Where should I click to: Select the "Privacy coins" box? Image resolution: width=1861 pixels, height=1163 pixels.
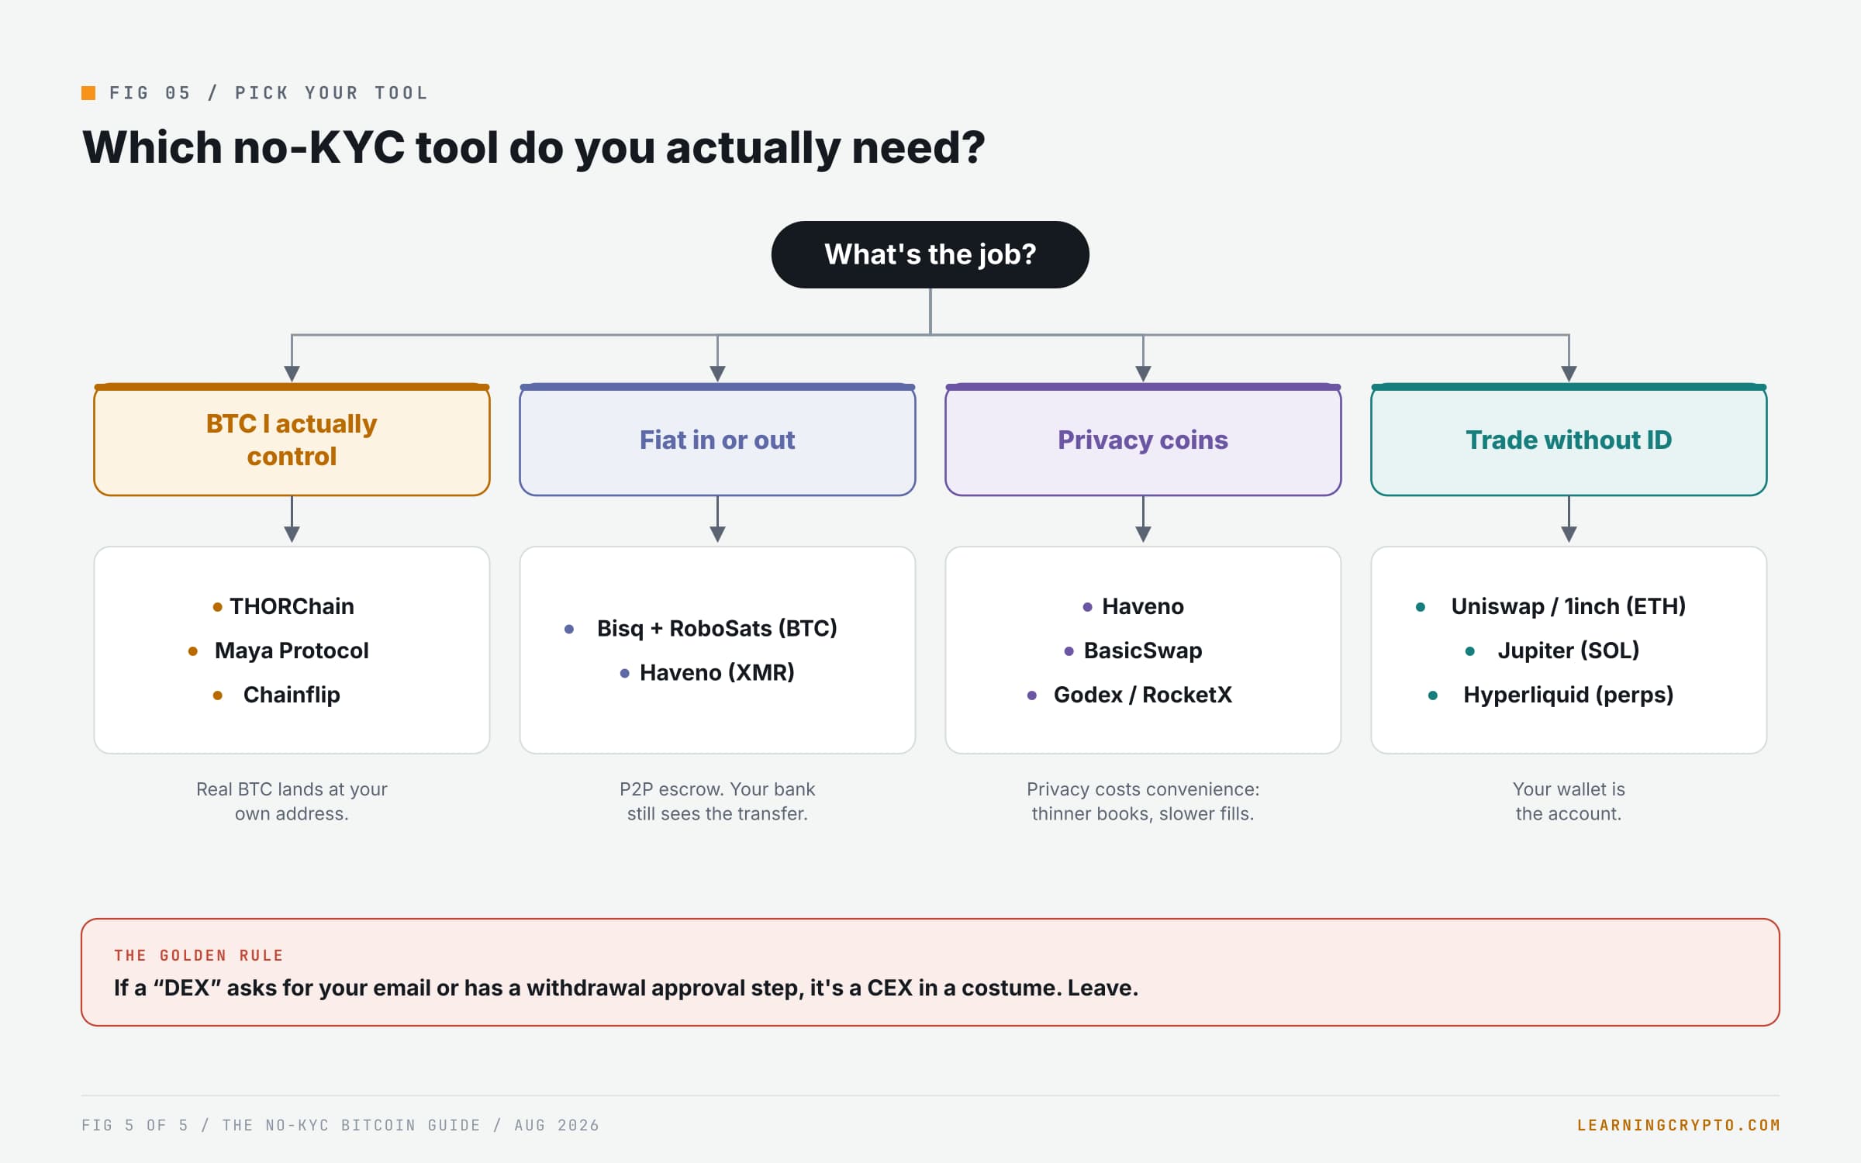pyautogui.click(x=1143, y=440)
